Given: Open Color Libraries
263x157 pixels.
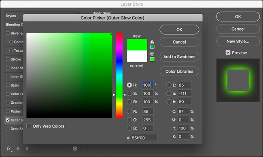Looking at the screenshot, I should coord(179,71).
